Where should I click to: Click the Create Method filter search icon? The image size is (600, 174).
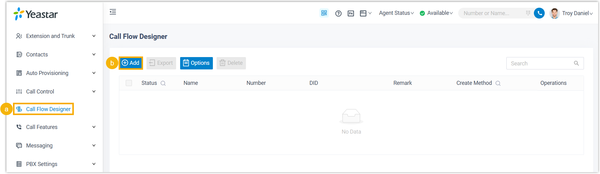(x=498, y=83)
